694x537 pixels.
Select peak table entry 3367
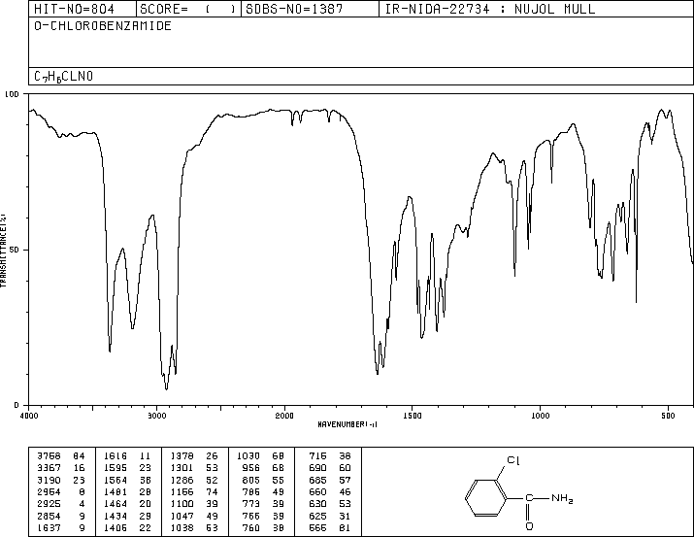pyautogui.click(x=61, y=468)
